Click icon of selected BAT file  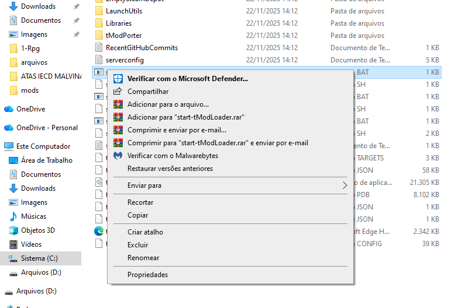(x=99, y=72)
